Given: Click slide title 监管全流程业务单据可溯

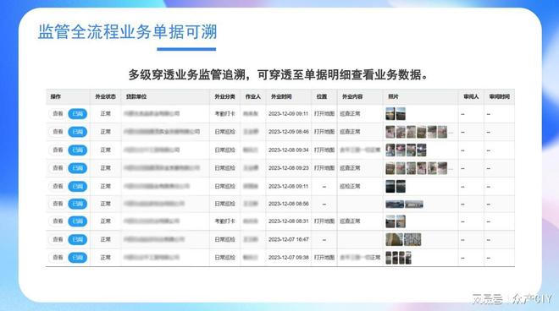Looking at the screenshot, I should pos(127,31).
